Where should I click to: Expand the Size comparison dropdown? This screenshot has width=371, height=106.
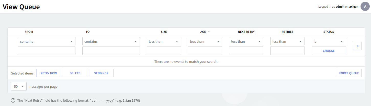[164, 41]
